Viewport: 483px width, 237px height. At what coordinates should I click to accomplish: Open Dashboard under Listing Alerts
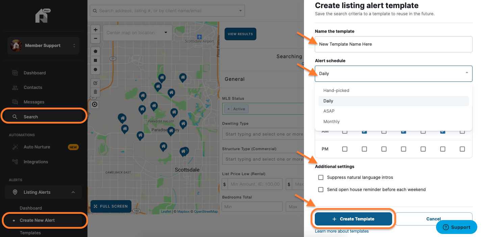click(x=31, y=208)
